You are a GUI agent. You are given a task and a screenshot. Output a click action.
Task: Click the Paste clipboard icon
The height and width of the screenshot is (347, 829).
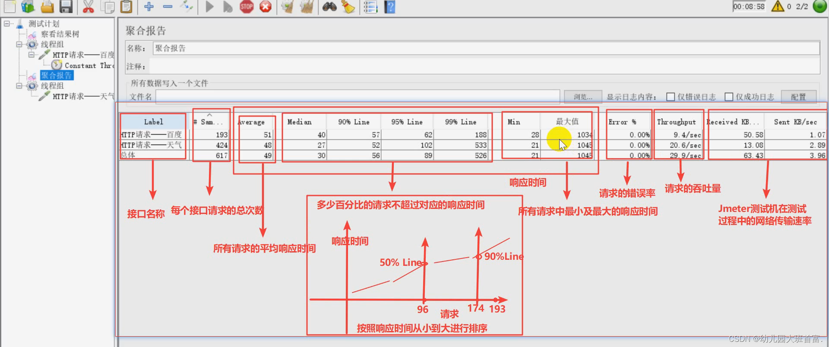126,6
